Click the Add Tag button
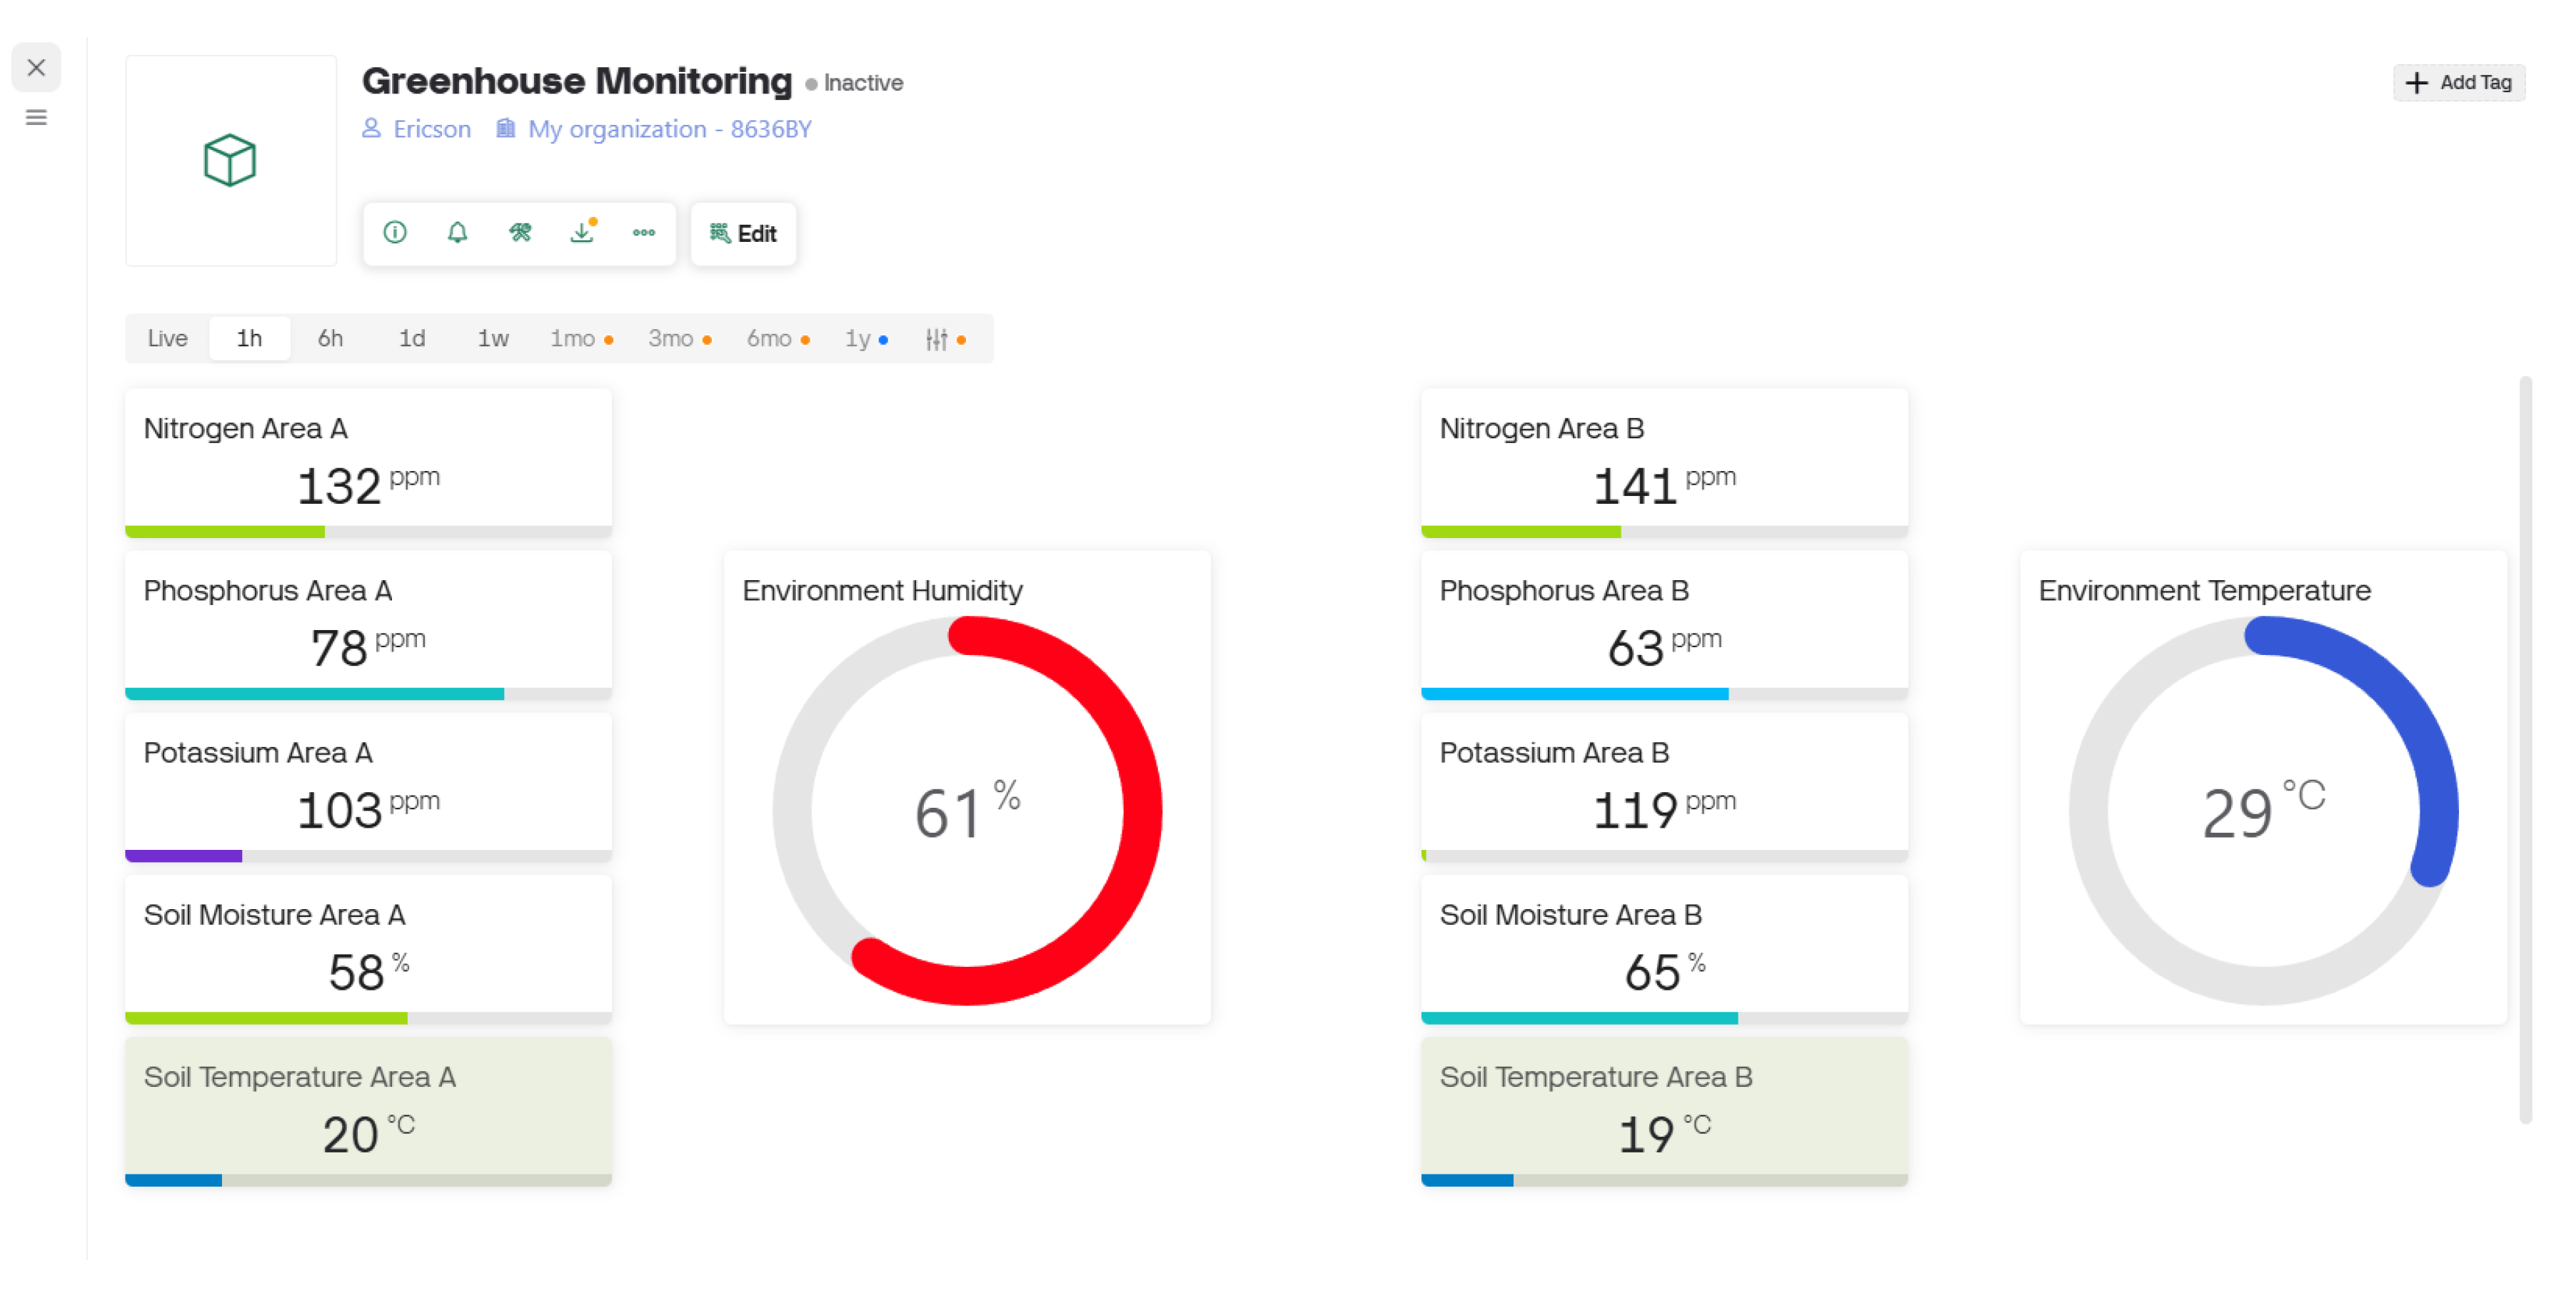 tap(2458, 83)
